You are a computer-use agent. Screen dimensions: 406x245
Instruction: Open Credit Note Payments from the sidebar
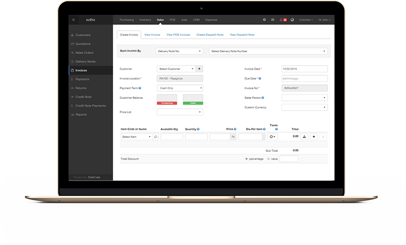[x=90, y=106]
